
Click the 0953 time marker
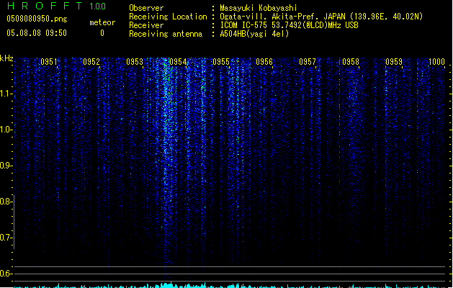click(x=135, y=62)
